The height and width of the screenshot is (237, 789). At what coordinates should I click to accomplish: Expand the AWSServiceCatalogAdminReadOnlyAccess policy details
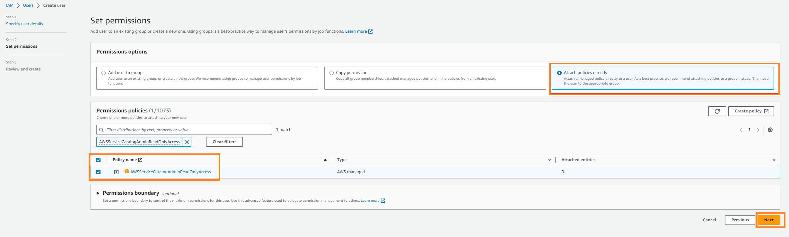[x=117, y=172]
